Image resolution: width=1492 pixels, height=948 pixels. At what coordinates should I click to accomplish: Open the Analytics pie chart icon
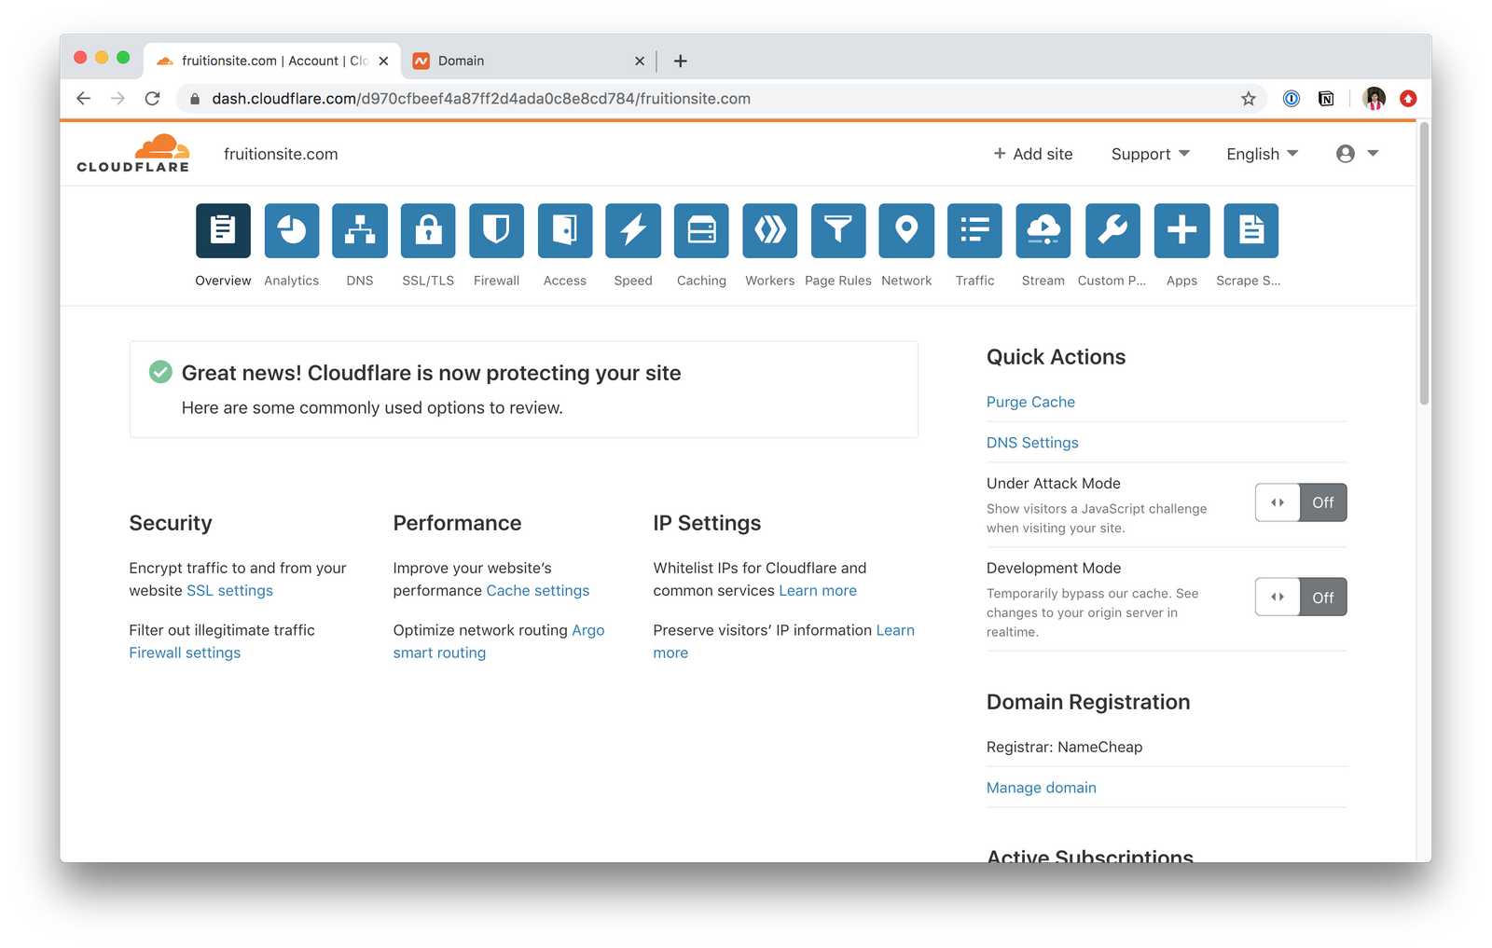click(292, 230)
